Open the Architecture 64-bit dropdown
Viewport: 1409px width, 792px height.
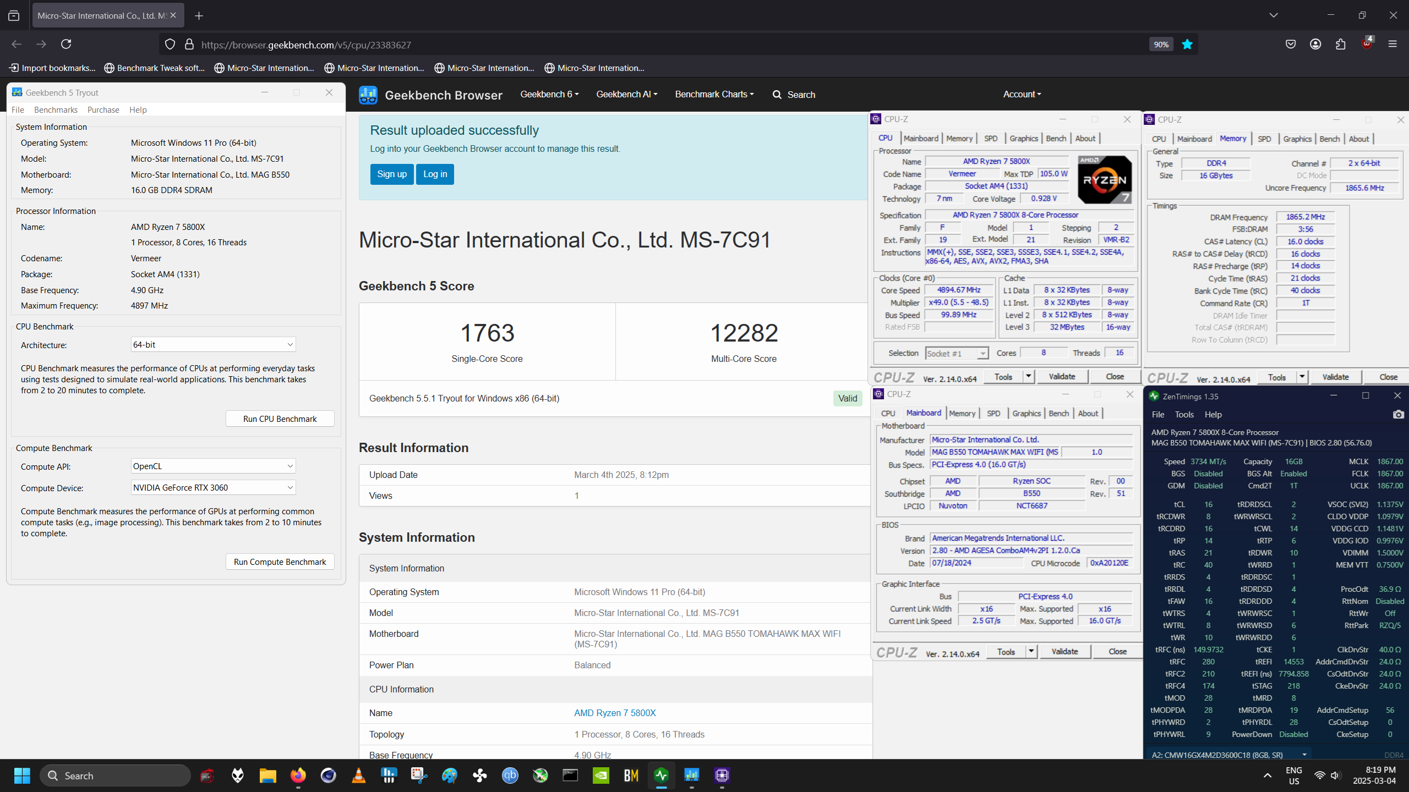[214, 344]
